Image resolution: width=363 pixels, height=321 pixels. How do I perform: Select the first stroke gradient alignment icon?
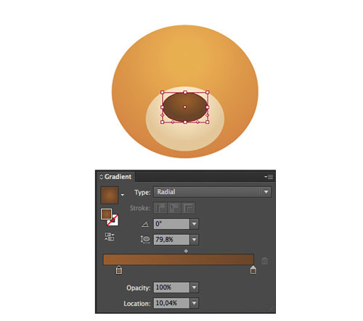(x=160, y=208)
